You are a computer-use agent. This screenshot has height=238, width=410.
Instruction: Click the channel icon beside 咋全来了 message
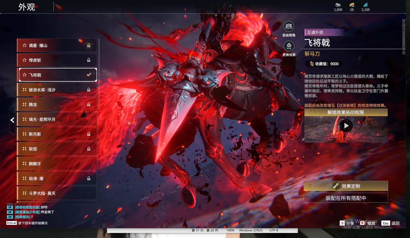[10, 212]
